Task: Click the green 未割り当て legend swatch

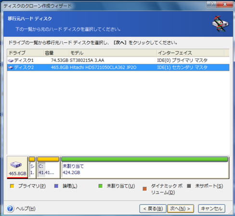Action: coord(101,186)
